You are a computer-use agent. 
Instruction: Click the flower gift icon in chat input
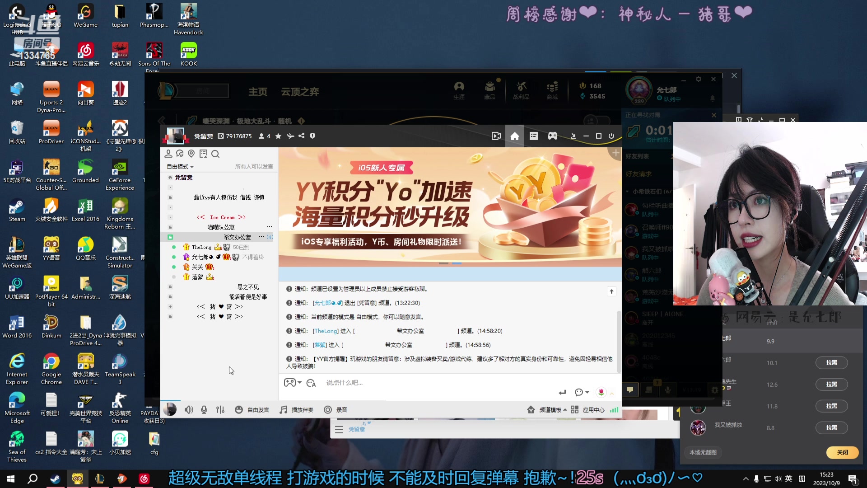[x=601, y=392]
